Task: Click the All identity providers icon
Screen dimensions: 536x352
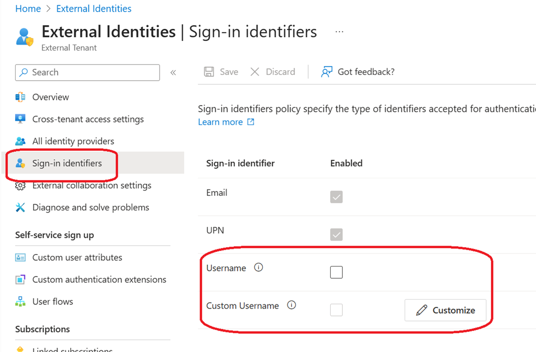Action: [20, 141]
